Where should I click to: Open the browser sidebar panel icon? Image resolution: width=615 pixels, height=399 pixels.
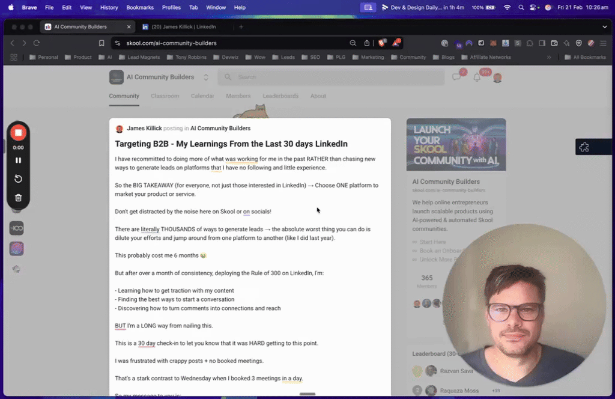point(542,43)
